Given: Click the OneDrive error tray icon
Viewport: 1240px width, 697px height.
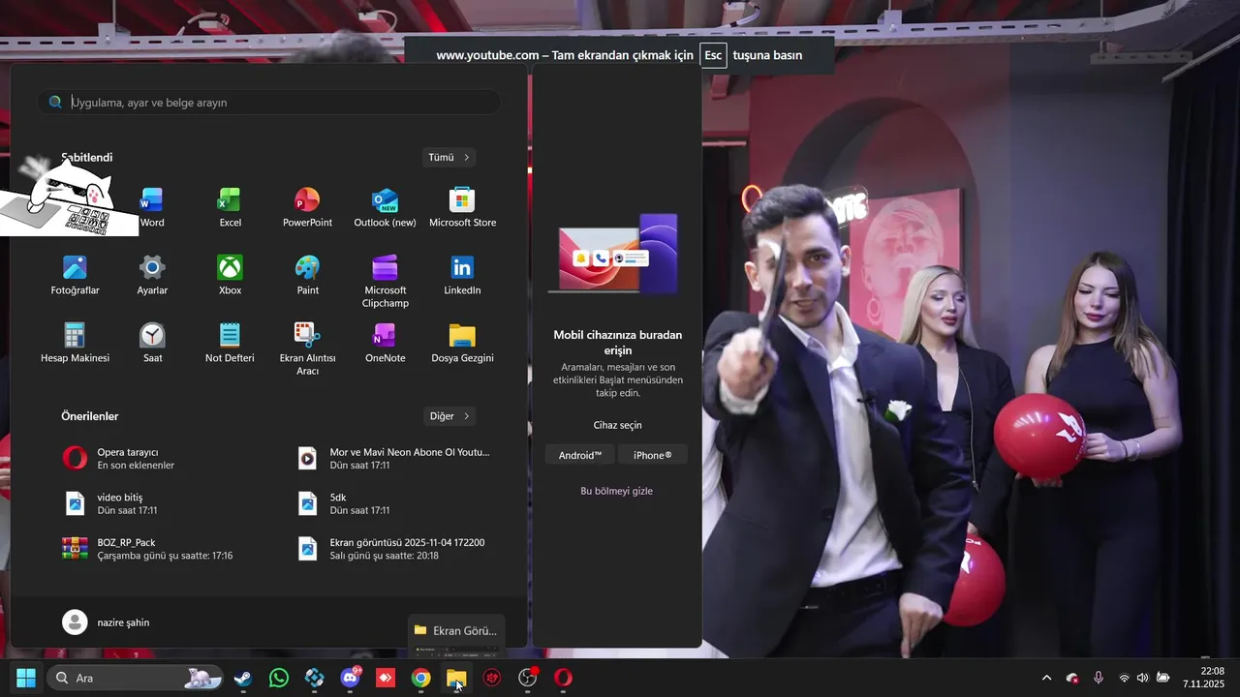Looking at the screenshot, I should tap(1072, 678).
